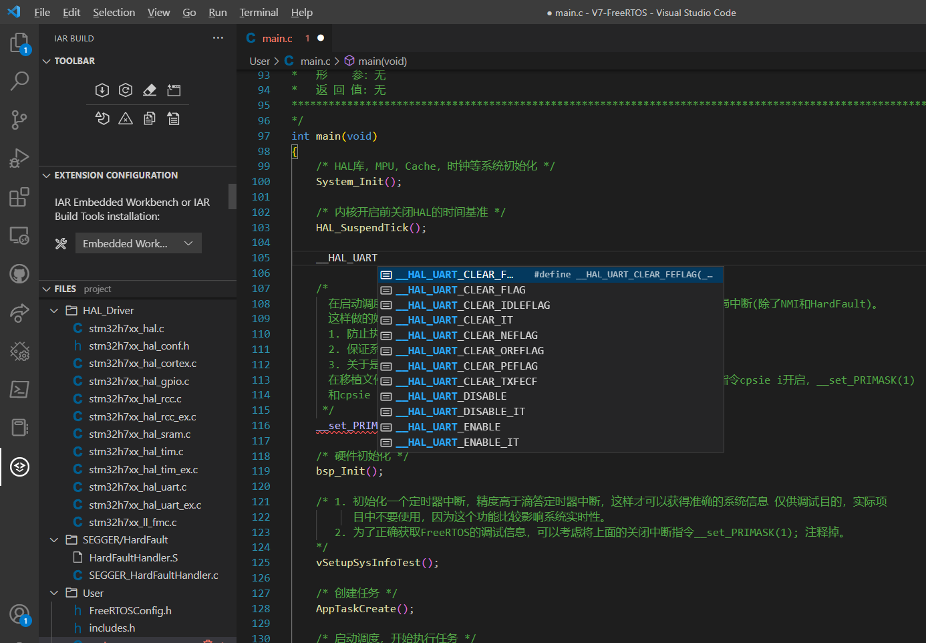This screenshot has width=926, height=643.
Task: Click the hexagon download-arrow build icon
Action: pyautogui.click(x=102, y=90)
